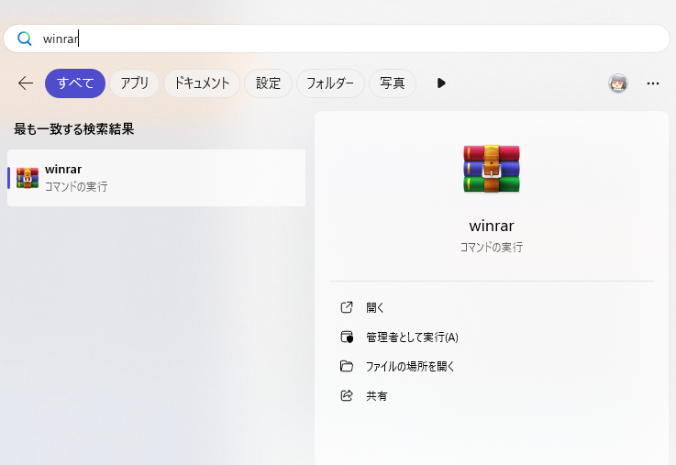
Task: Select the すべて filter tab
Action: point(75,83)
